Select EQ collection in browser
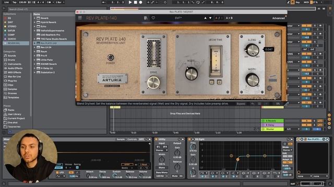 (x=9, y=18)
